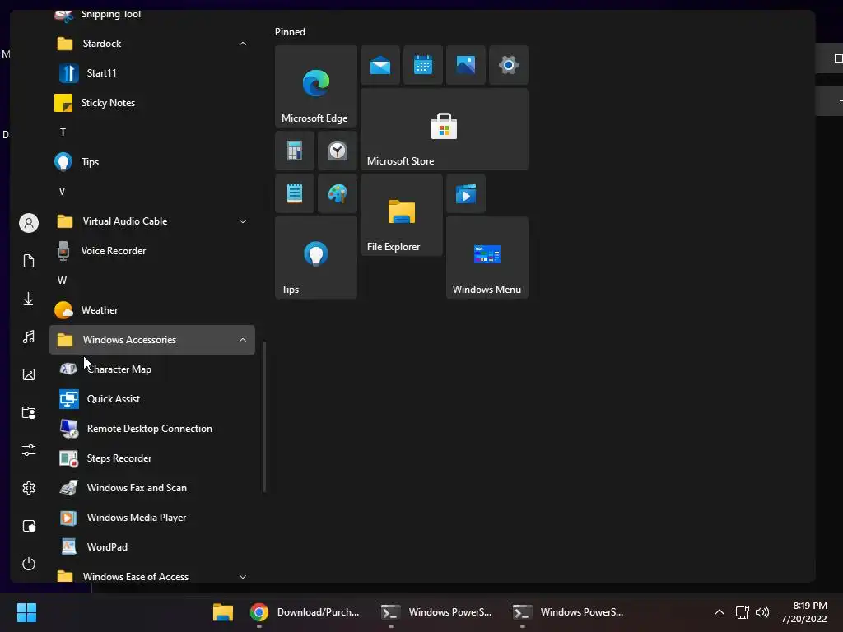Open the Settings gear pinned tile
843x632 pixels.
tap(509, 65)
